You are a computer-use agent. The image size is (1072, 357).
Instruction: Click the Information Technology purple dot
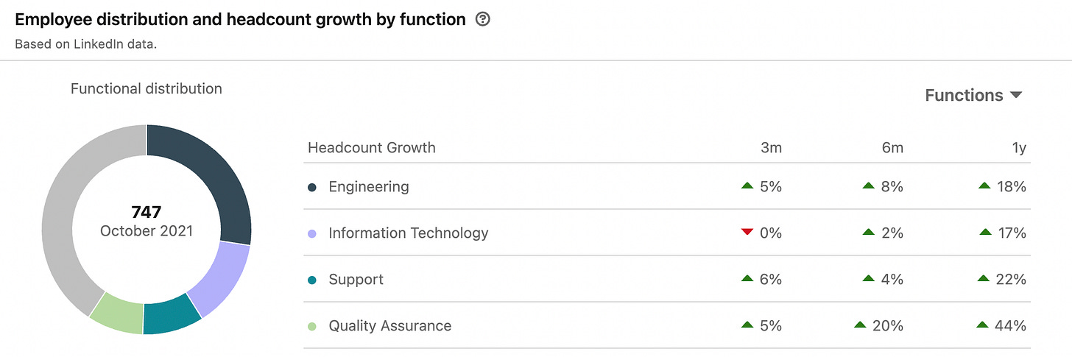[312, 233]
